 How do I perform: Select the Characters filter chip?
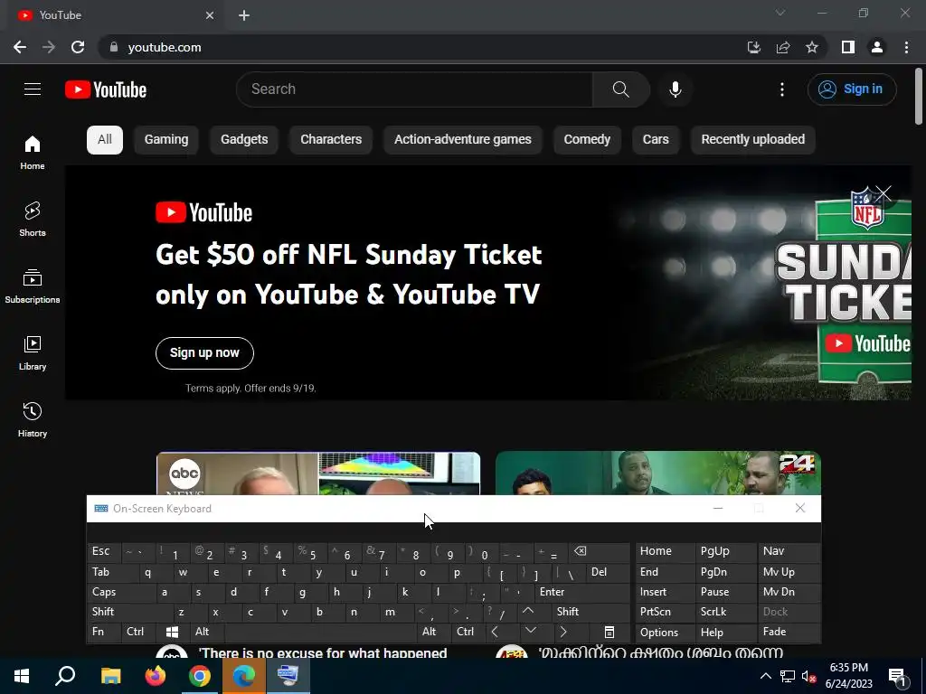click(331, 140)
